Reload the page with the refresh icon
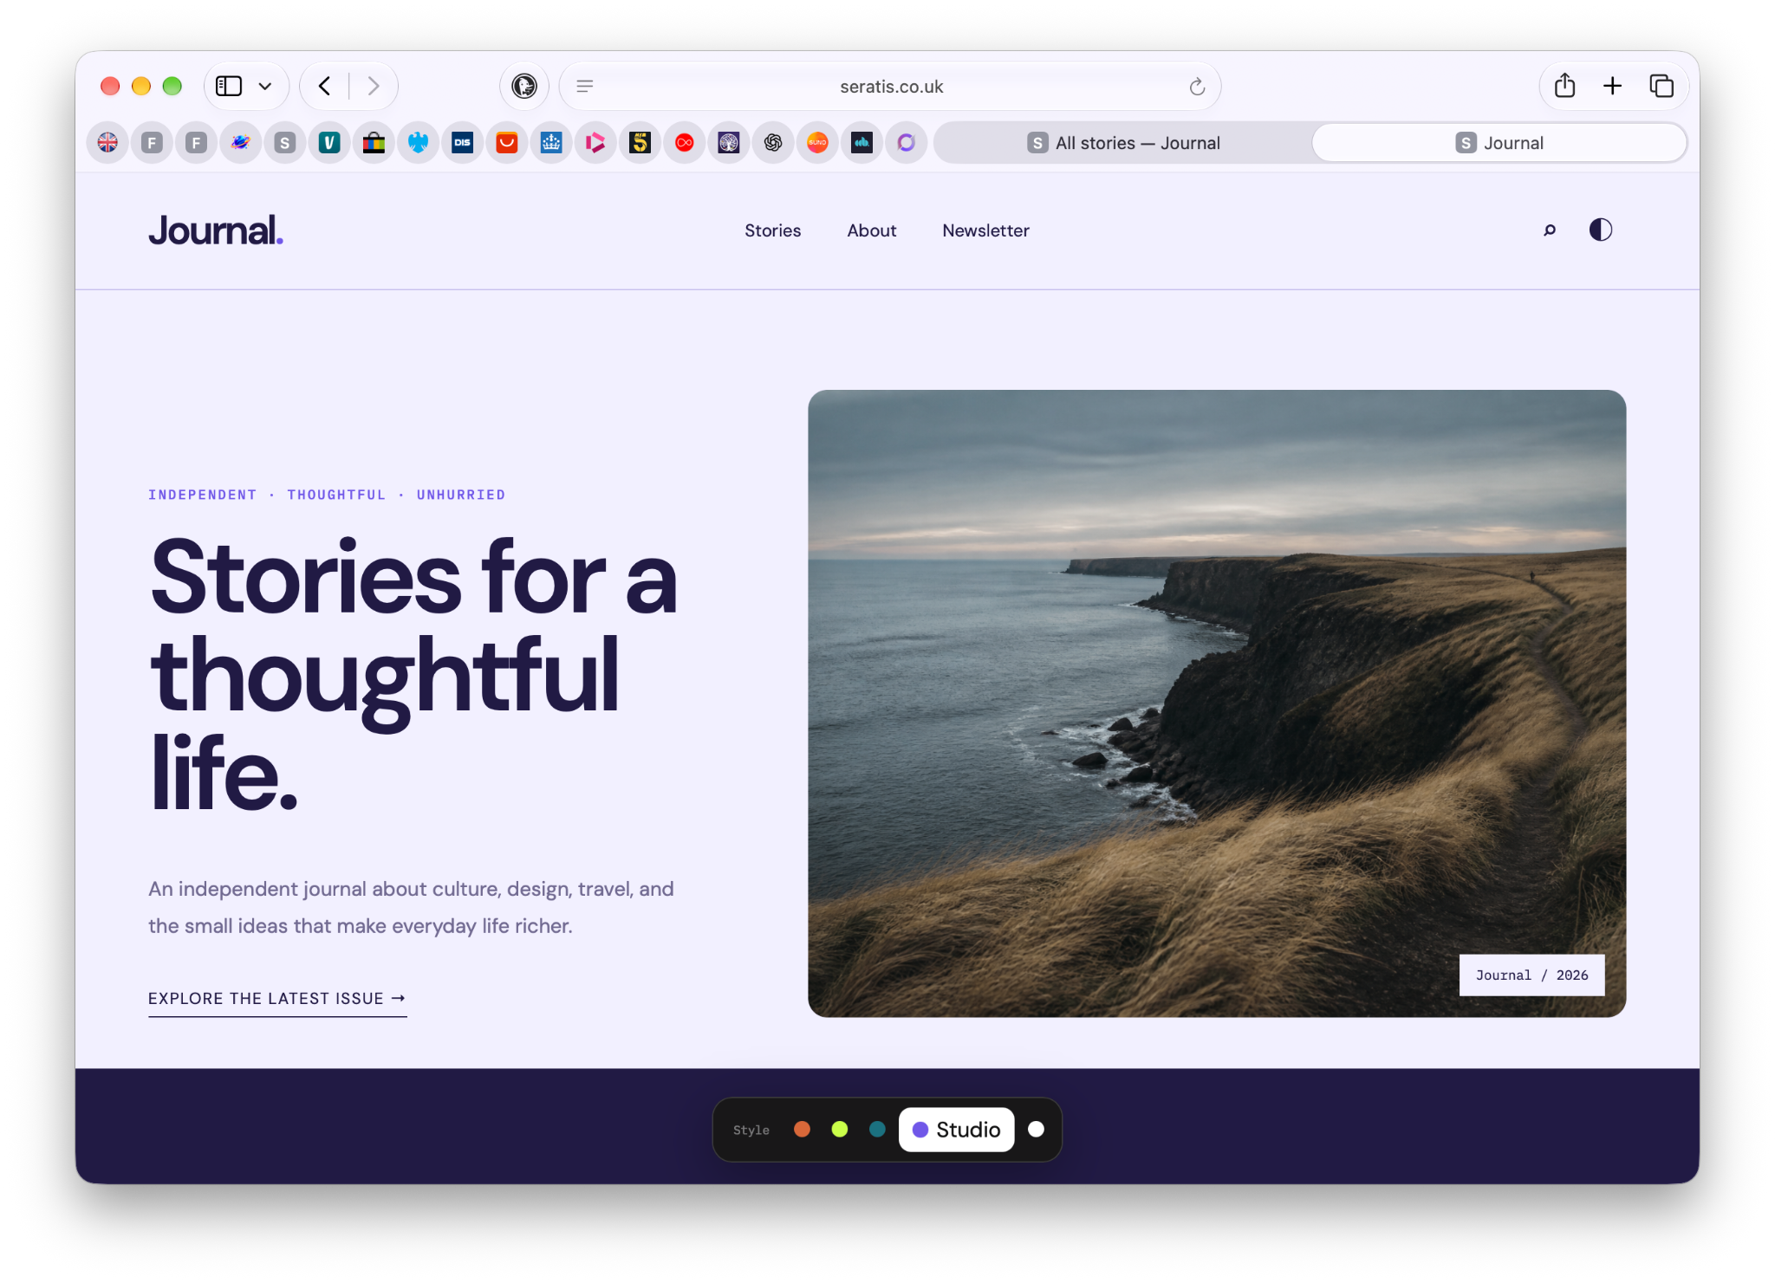The image size is (1775, 1283). (1197, 86)
